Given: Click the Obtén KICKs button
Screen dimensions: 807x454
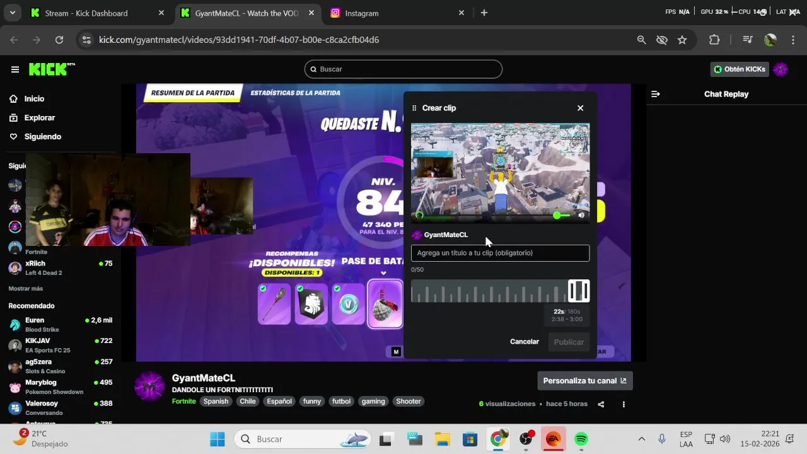Looking at the screenshot, I should 739,69.
